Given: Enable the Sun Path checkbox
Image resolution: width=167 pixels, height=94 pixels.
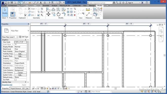Looking at the screenshot, I should click(16, 80).
